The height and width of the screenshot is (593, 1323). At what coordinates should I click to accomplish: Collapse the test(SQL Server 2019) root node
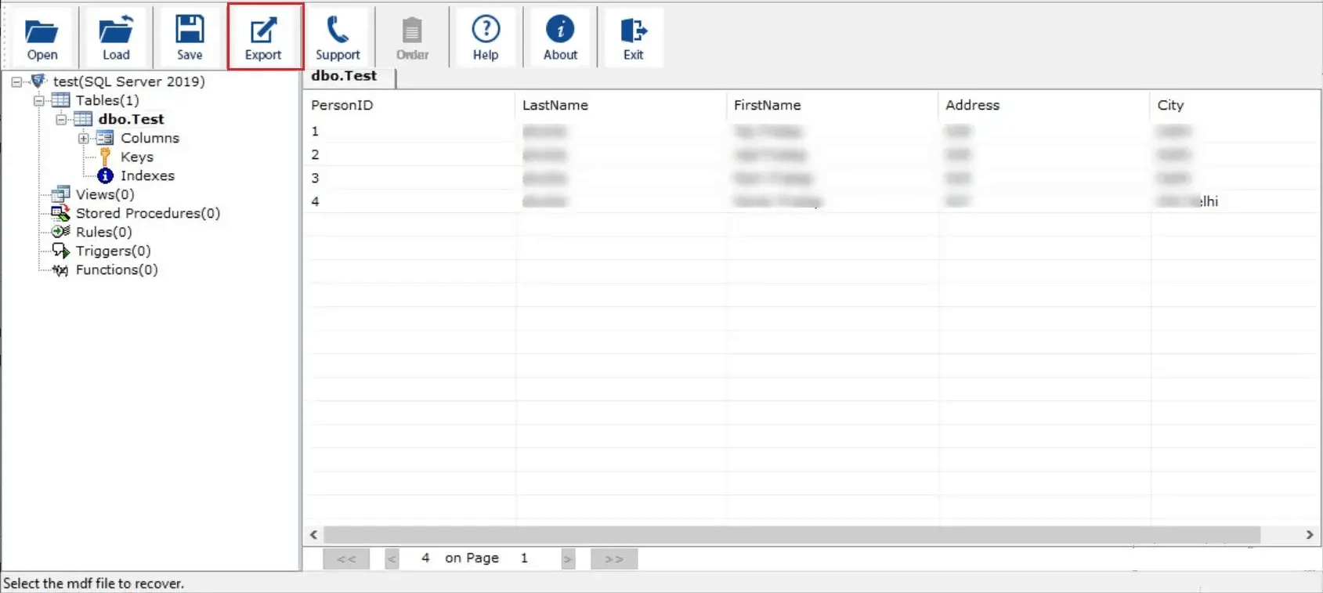(x=16, y=81)
